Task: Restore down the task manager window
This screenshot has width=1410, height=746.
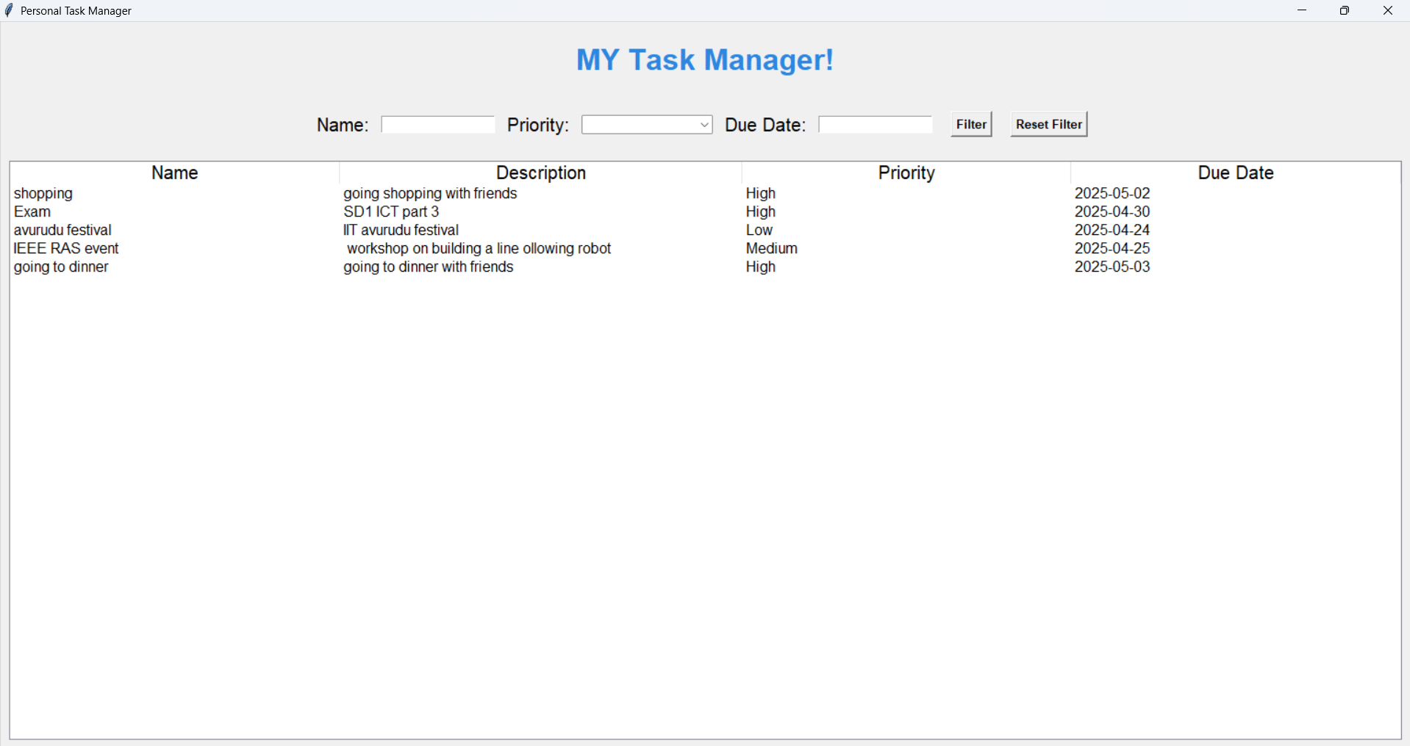Action: tap(1345, 10)
